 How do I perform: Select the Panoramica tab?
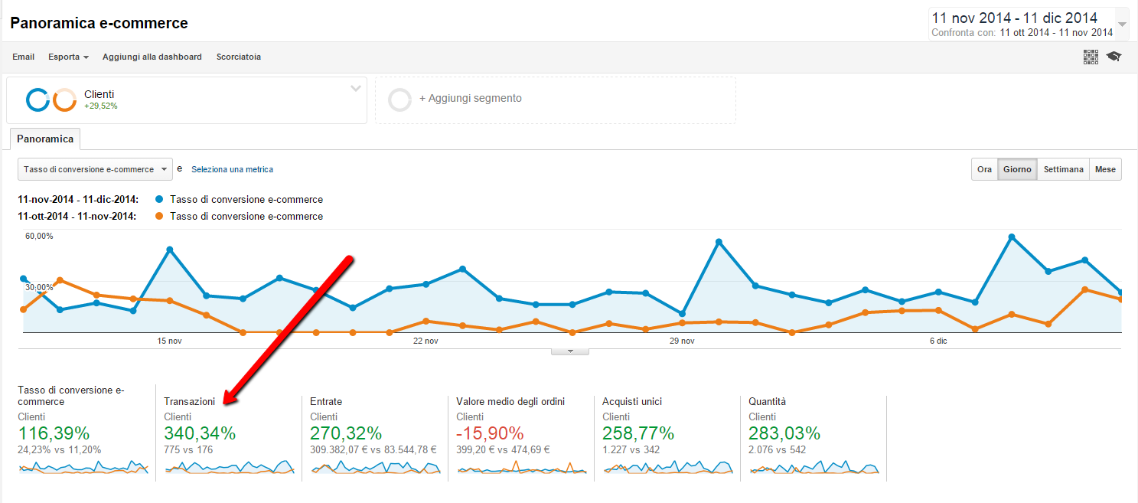click(45, 139)
